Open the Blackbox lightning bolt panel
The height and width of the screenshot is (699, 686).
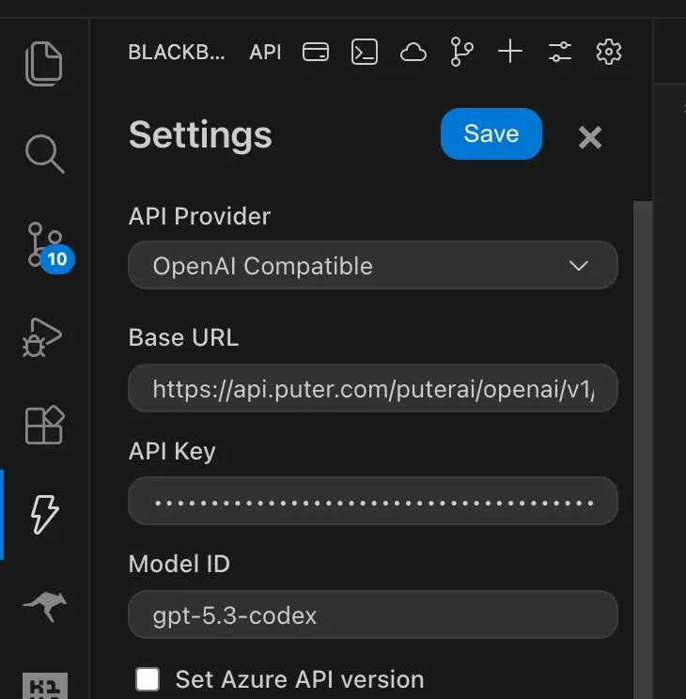click(44, 514)
